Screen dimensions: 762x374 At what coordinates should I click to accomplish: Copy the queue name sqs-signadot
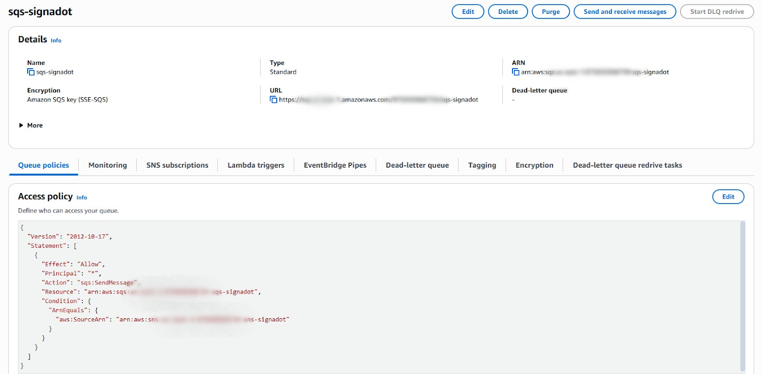31,72
